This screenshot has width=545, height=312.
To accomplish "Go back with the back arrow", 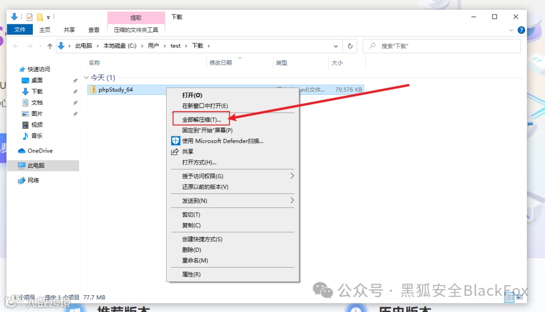I will click(x=16, y=46).
